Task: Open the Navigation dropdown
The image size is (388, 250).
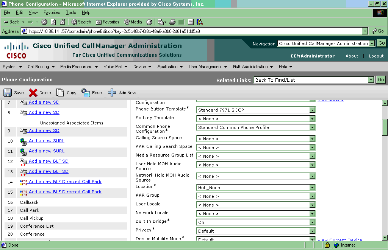Action: coord(326,43)
